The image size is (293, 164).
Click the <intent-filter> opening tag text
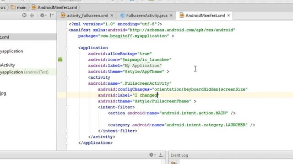116,107
